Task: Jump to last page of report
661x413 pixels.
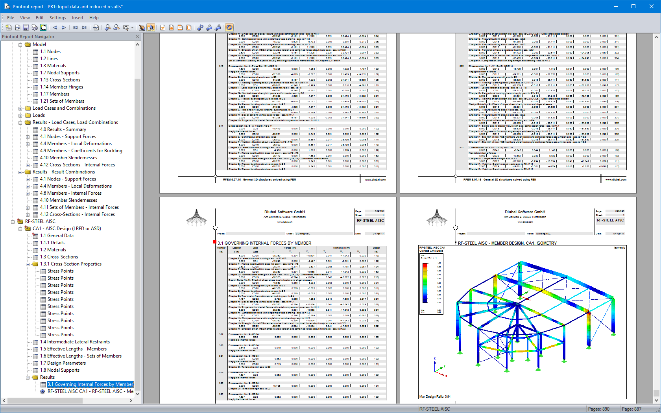Action: tap(84, 28)
